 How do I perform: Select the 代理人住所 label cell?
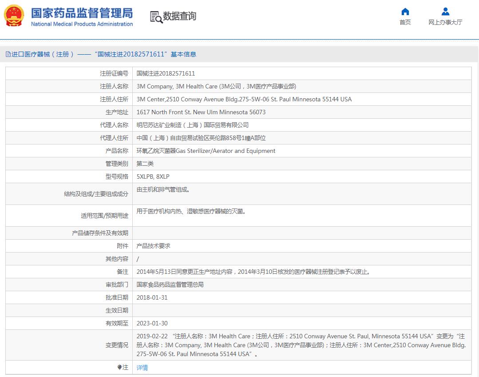click(69, 138)
